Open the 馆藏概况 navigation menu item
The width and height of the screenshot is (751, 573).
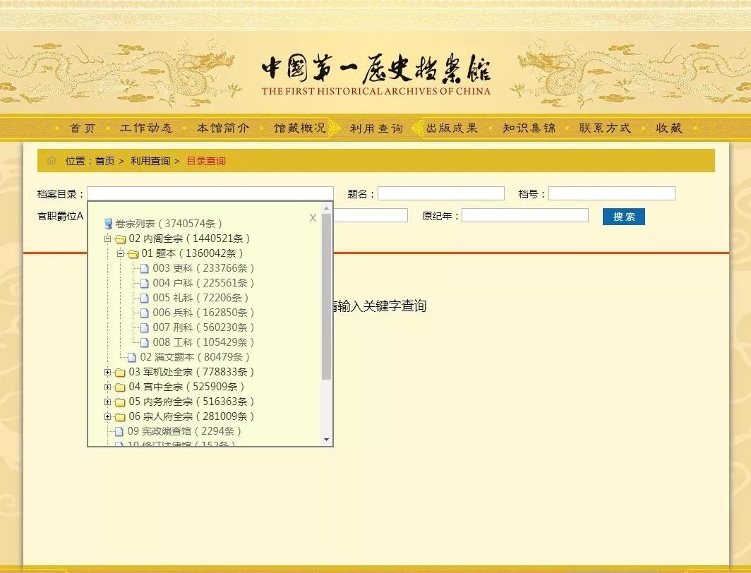click(x=300, y=128)
